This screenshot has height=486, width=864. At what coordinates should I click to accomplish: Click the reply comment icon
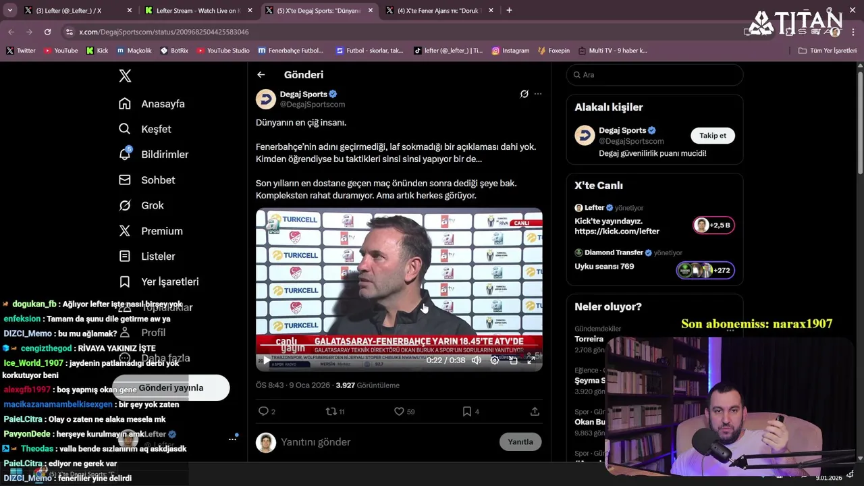pos(263,411)
